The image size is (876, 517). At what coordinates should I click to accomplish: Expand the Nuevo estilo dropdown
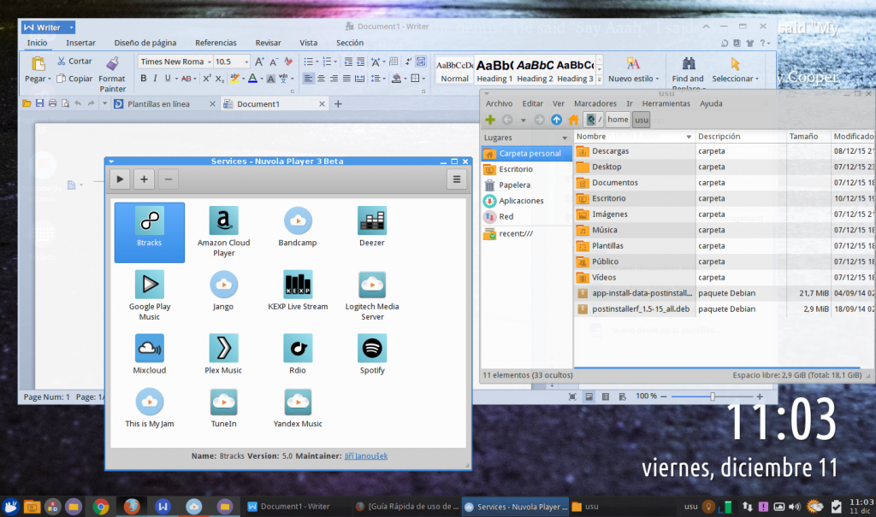click(657, 79)
